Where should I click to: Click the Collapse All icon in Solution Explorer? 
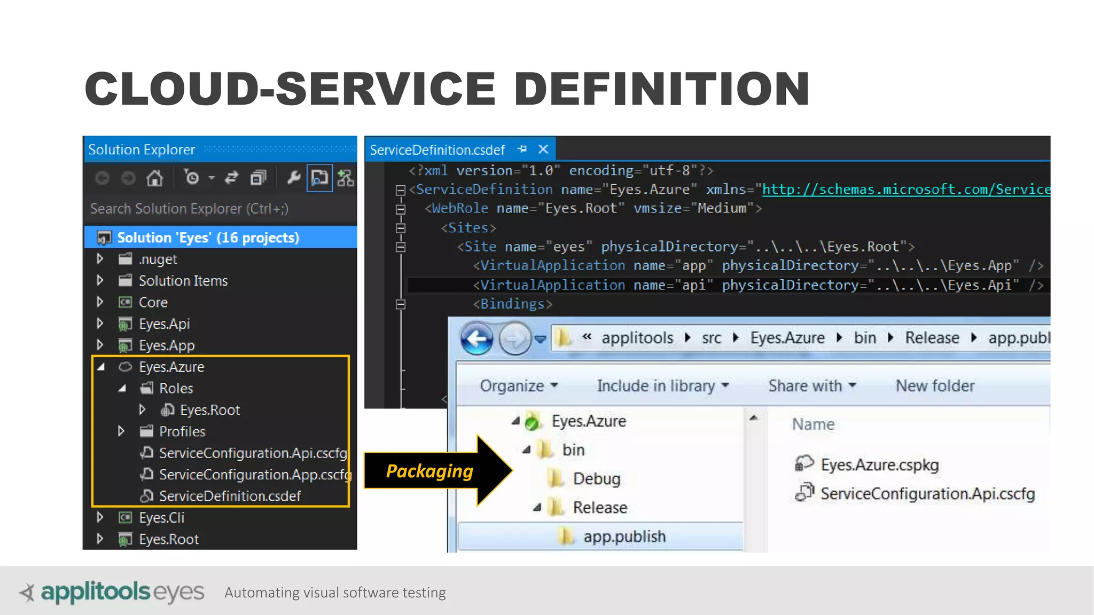[258, 178]
